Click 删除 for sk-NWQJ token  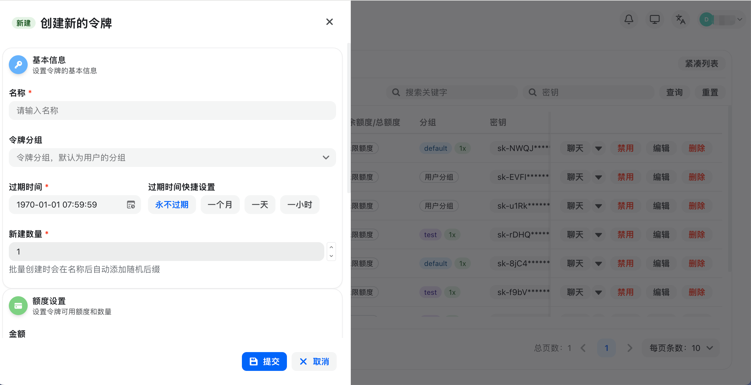[697, 148]
